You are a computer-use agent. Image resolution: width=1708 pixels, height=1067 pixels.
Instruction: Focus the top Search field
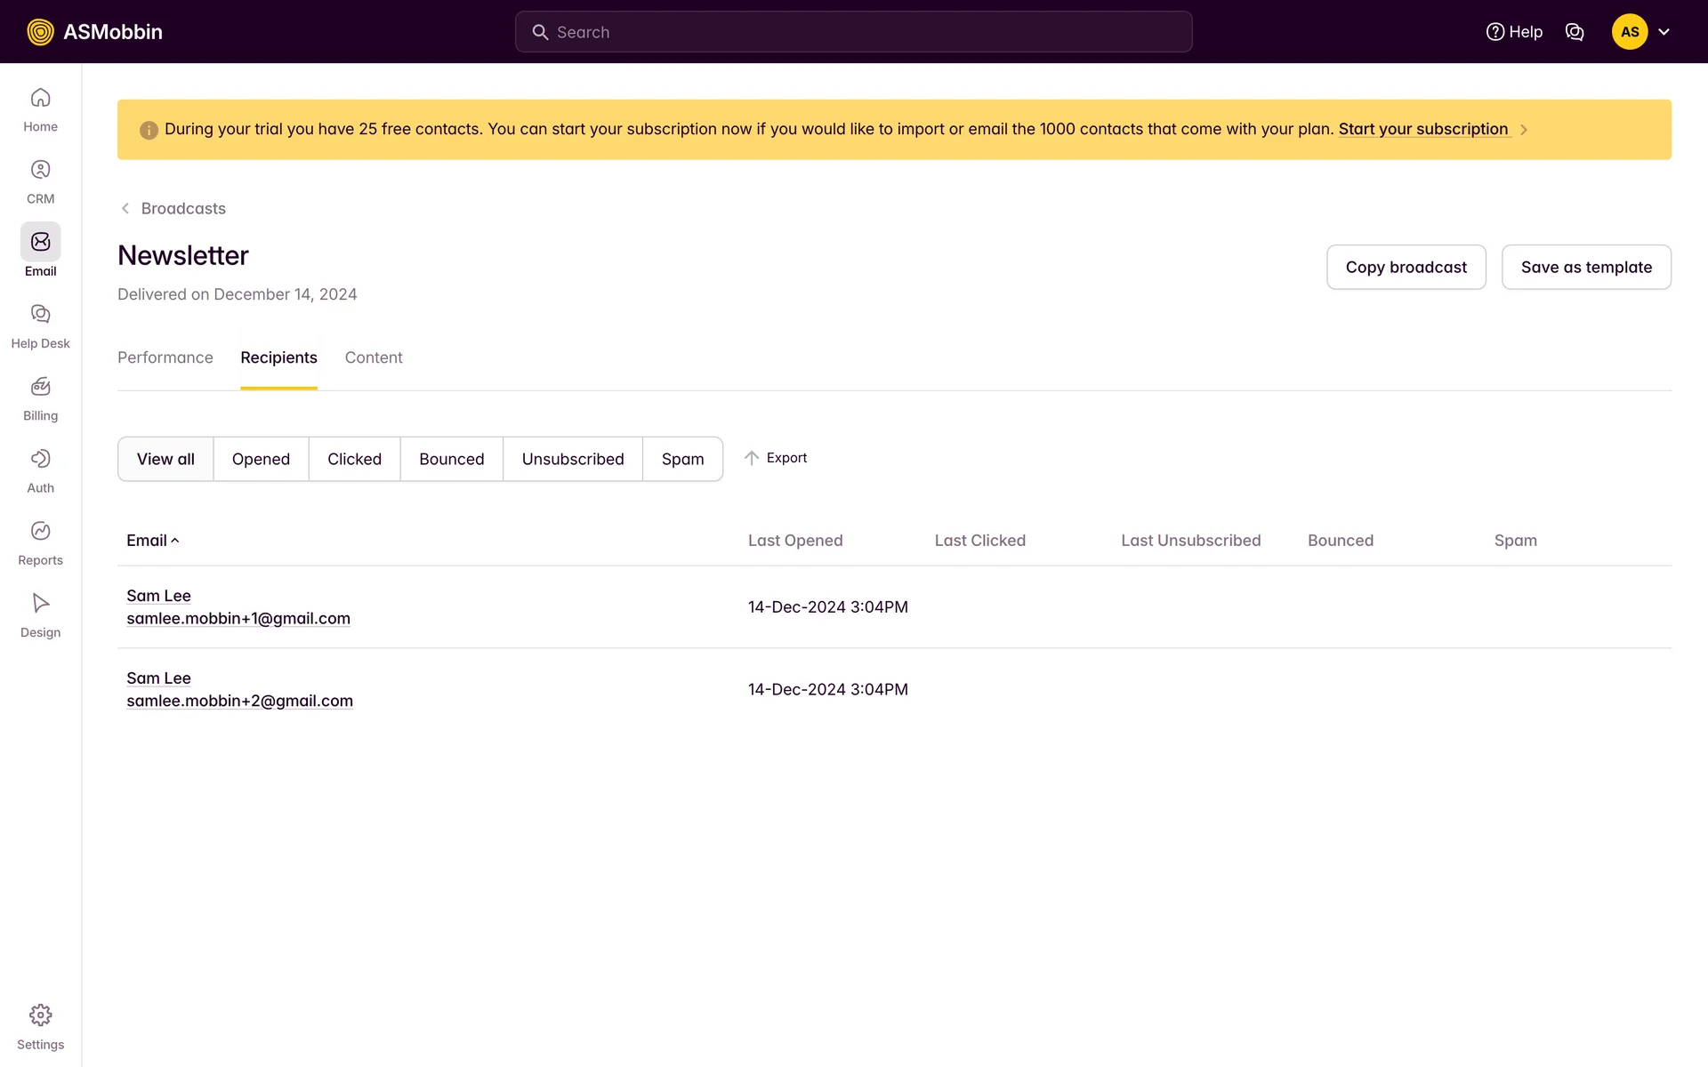click(x=854, y=32)
